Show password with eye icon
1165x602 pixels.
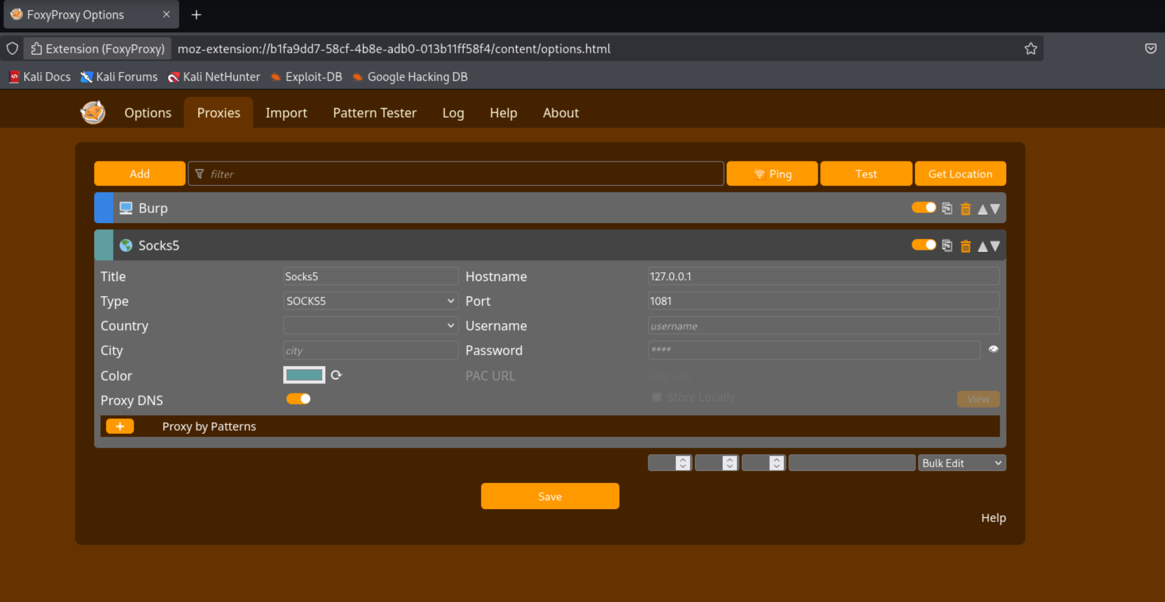point(993,349)
